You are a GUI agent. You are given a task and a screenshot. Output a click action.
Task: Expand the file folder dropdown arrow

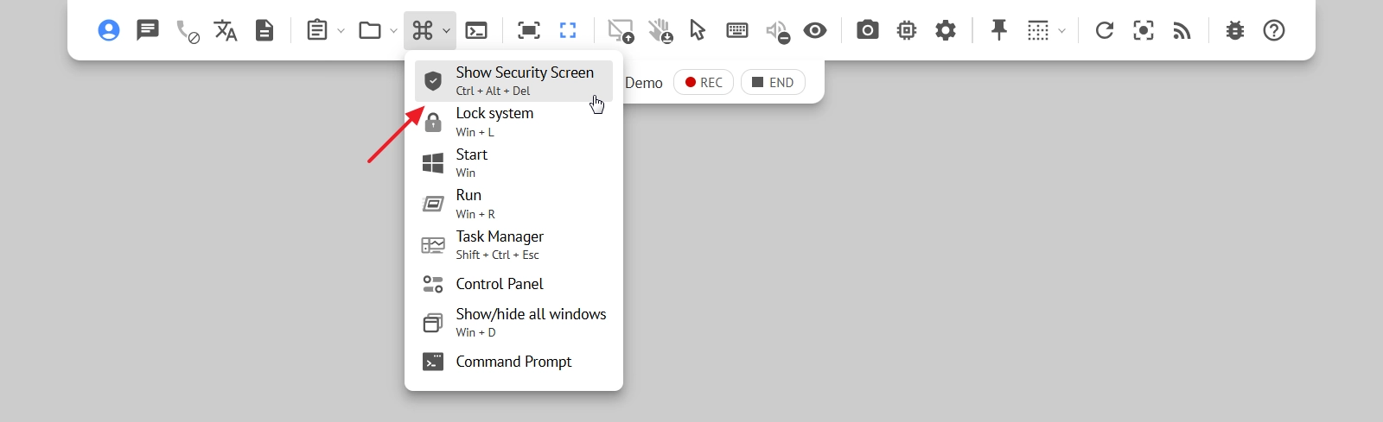click(x=393, y=31)
